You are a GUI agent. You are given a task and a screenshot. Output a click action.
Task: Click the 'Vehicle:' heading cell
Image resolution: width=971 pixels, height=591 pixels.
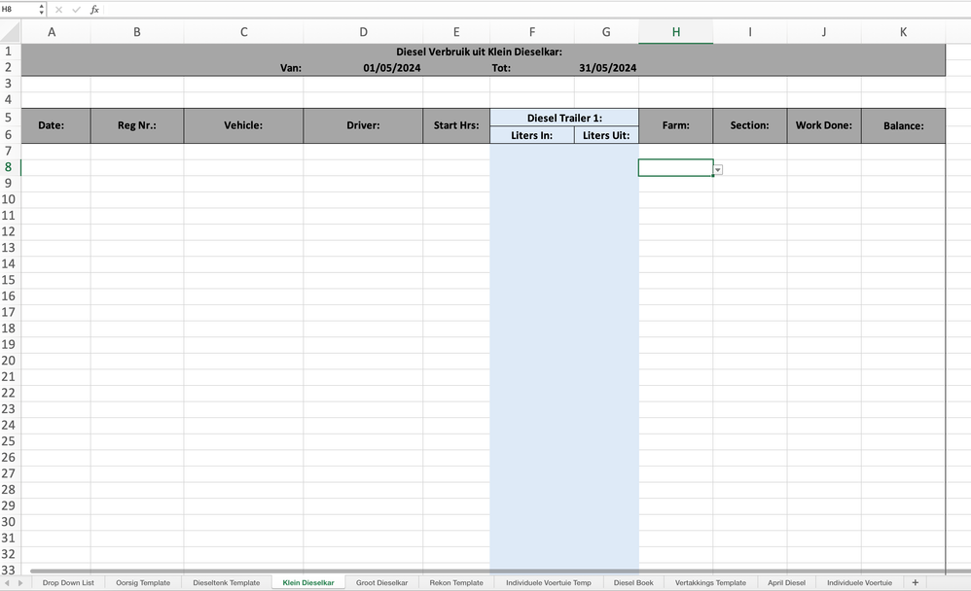243,125
